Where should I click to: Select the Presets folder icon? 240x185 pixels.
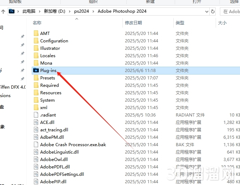pos(36,78)
